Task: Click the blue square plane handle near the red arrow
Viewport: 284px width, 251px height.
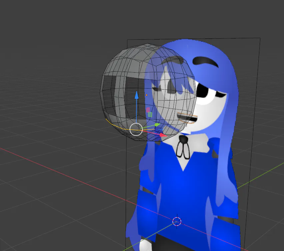Action: point(160,130)
